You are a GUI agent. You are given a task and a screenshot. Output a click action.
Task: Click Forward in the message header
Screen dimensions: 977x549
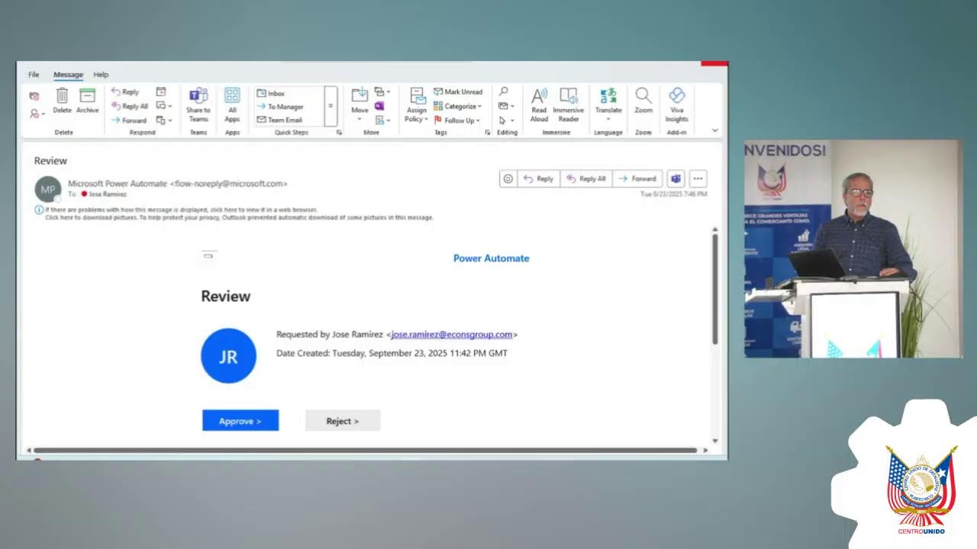point(637,178)
